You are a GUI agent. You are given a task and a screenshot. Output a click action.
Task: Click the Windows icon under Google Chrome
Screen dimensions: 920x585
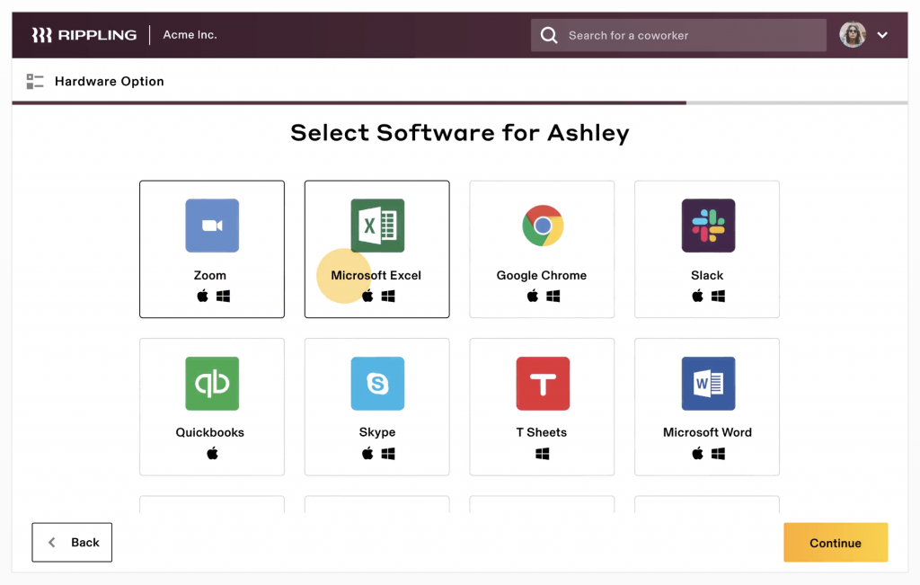coord(553,297)
